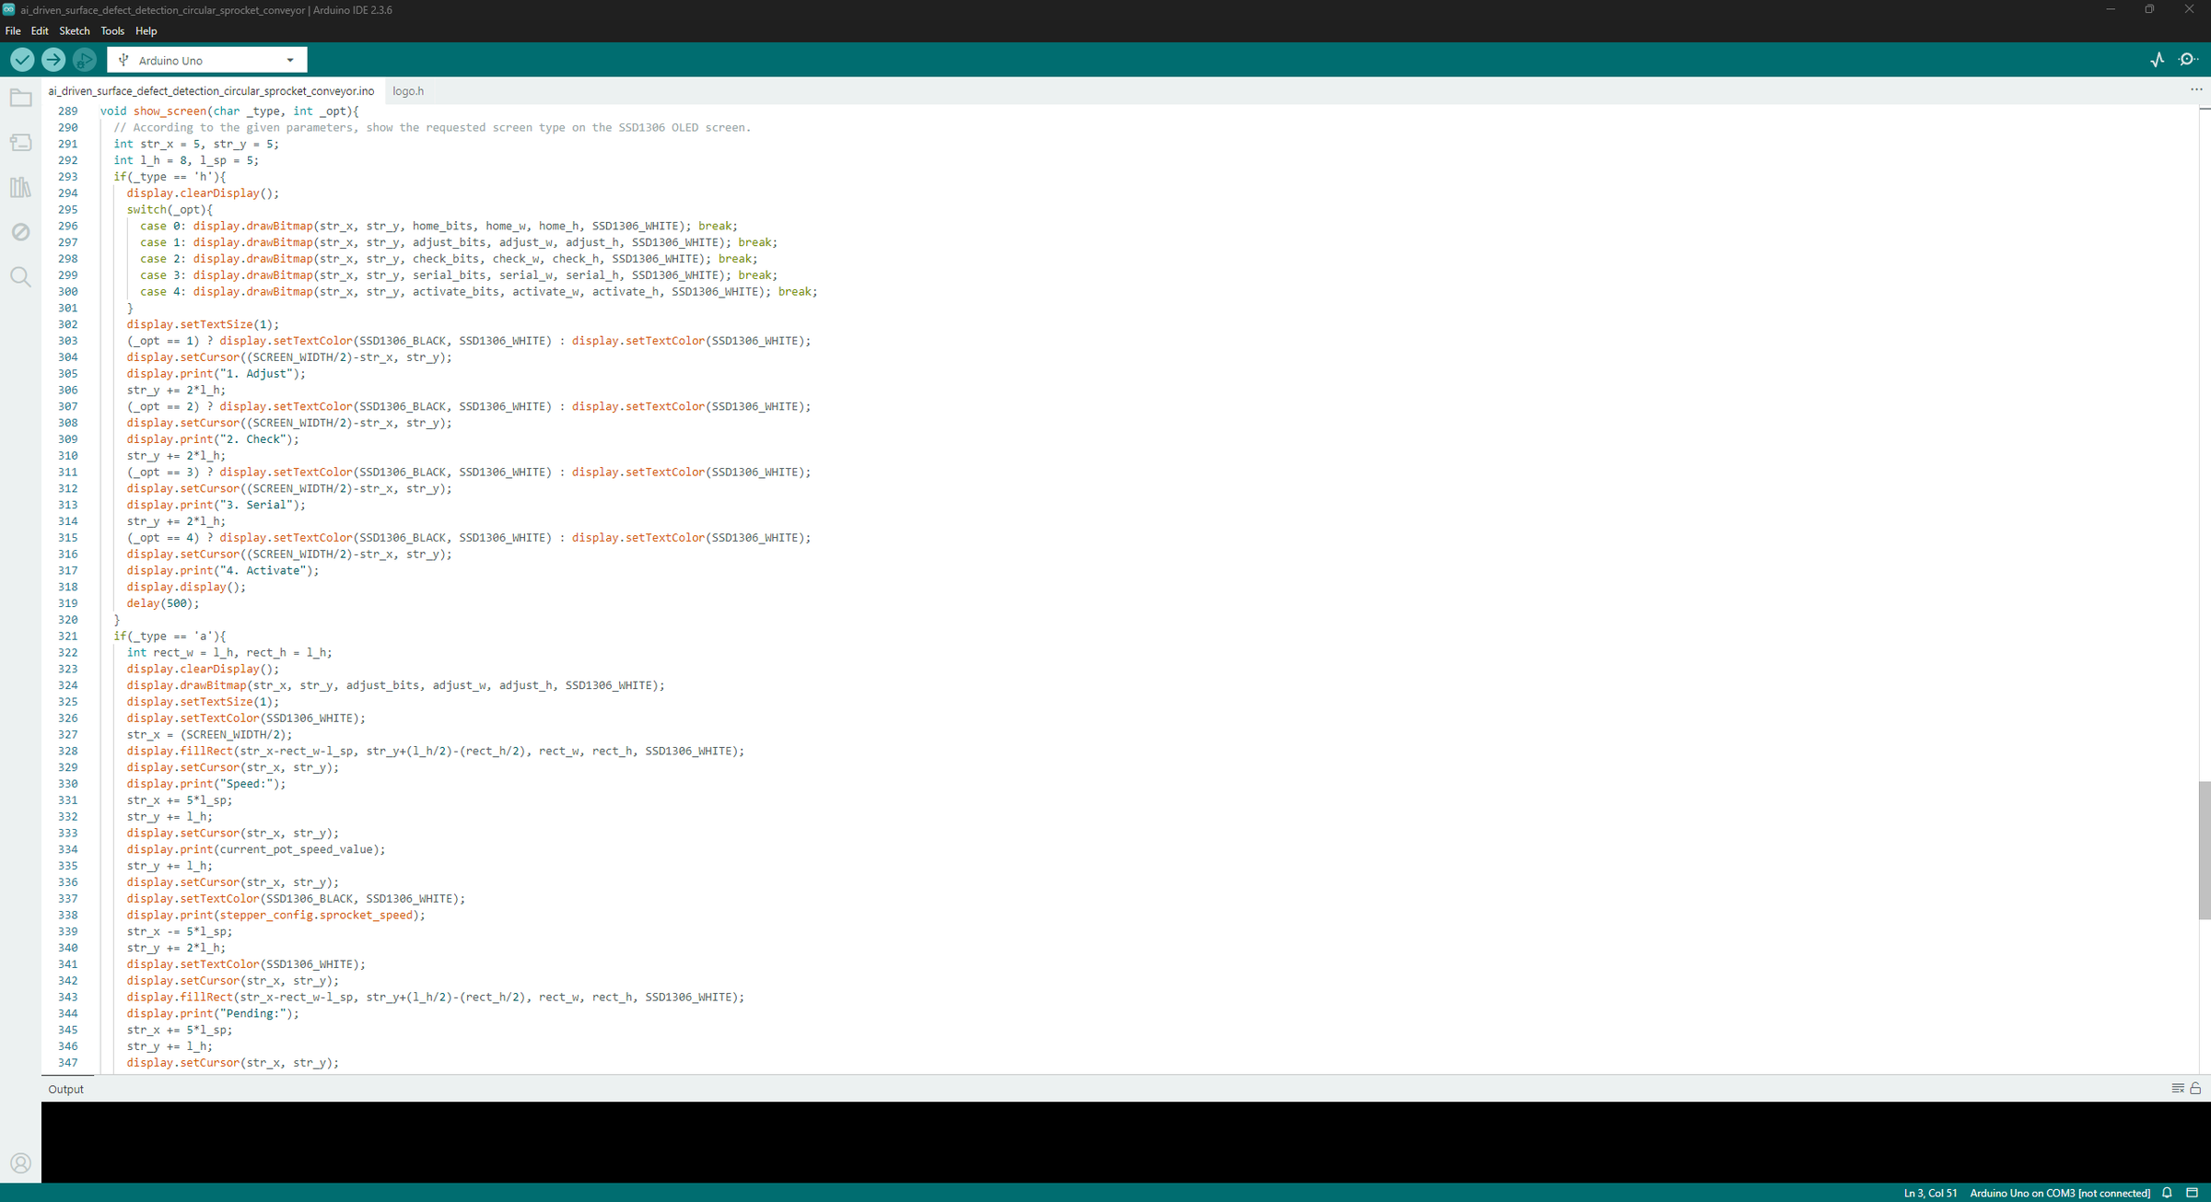Click Arduino Uno on COM3 status text

(2060, 1193)
